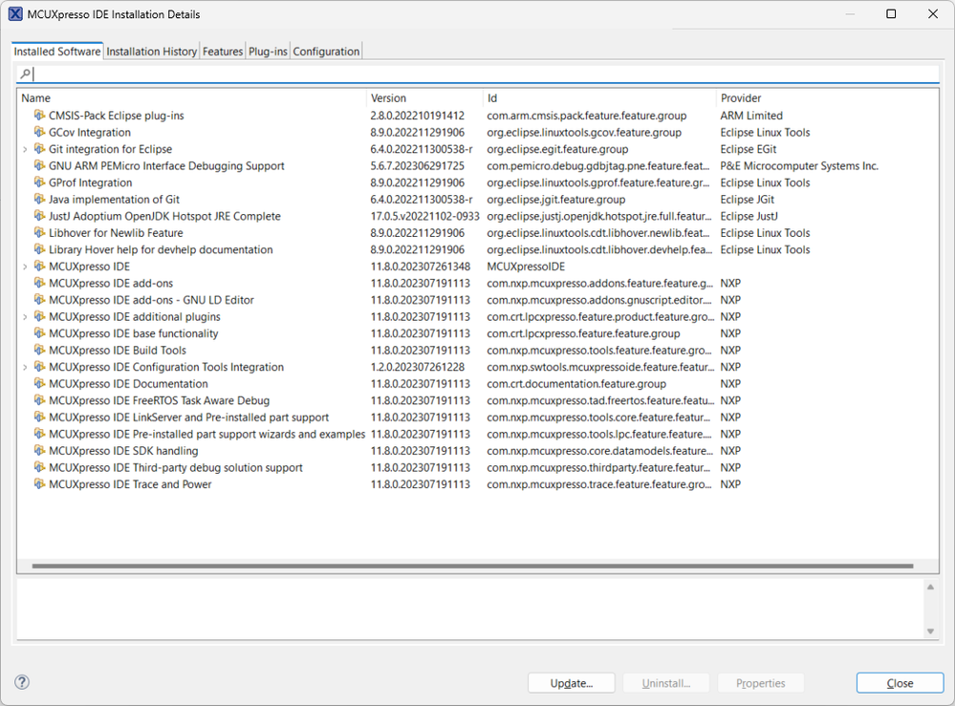955x706 pixels.
Task: Click the icon beside MCUXpresso IDE add-ons
Action: [x=39, y=283]
